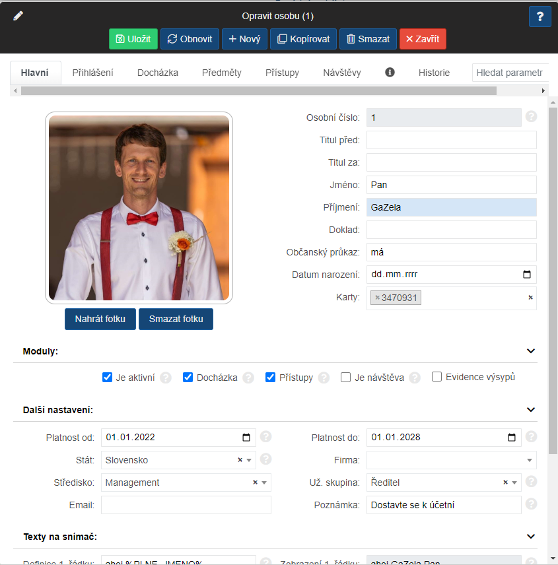Image resolution: width=558 pixels, height=565 pixels.
Task: Click the green Uložit button
Action: click(133, 39)
